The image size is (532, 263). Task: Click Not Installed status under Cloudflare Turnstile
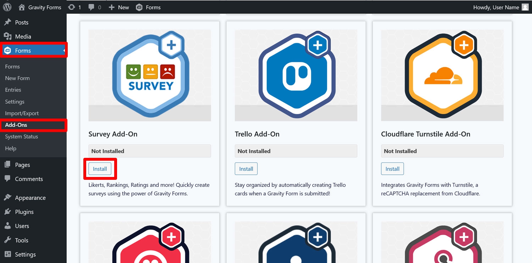(442, 151)
